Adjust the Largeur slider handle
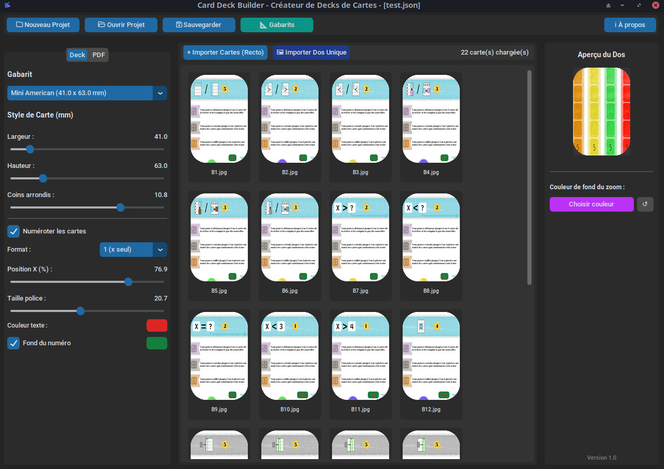 (30, 149)
